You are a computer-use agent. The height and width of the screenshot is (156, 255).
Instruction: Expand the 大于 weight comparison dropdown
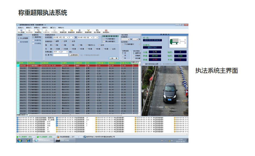pos(59,52)
